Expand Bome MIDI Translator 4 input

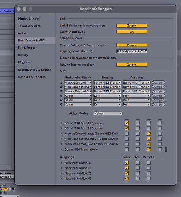(61, 149)
